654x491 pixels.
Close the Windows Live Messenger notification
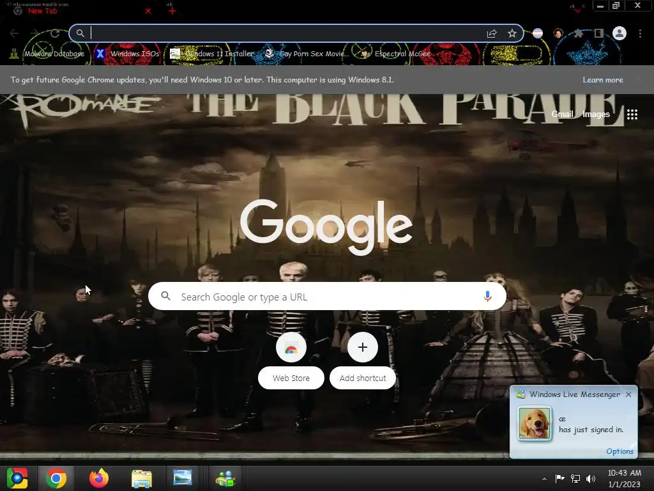(x=628, y=394)
